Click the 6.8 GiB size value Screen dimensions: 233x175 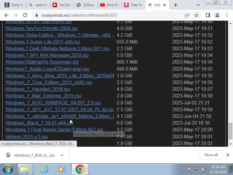click(124, 123)
